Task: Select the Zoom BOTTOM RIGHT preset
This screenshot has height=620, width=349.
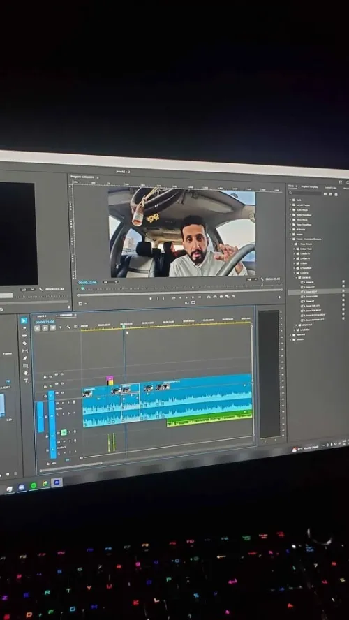Action: (314, 315)
